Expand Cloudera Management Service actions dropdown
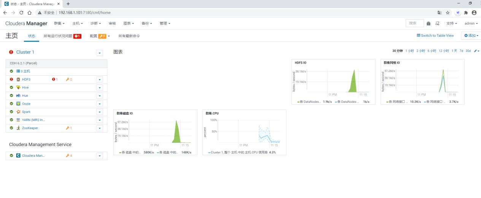Screen dimensions: 481x198 pos(100,156)
